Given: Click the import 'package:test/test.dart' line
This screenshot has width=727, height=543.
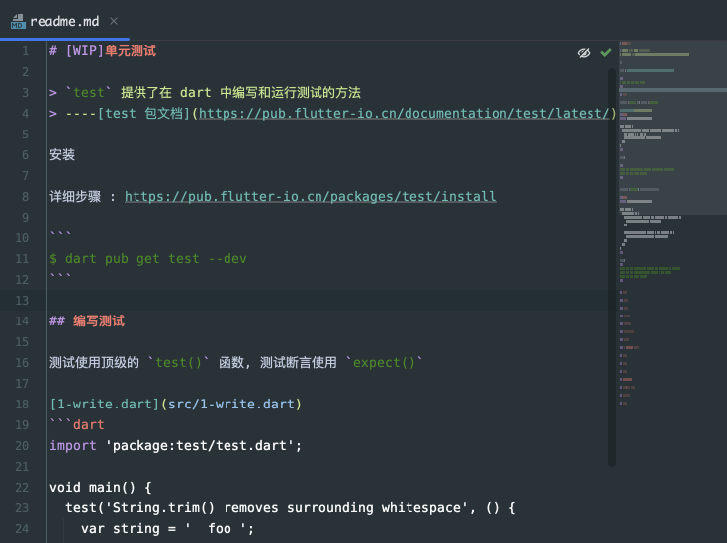Looking at the screenshot, I should 176,446.
